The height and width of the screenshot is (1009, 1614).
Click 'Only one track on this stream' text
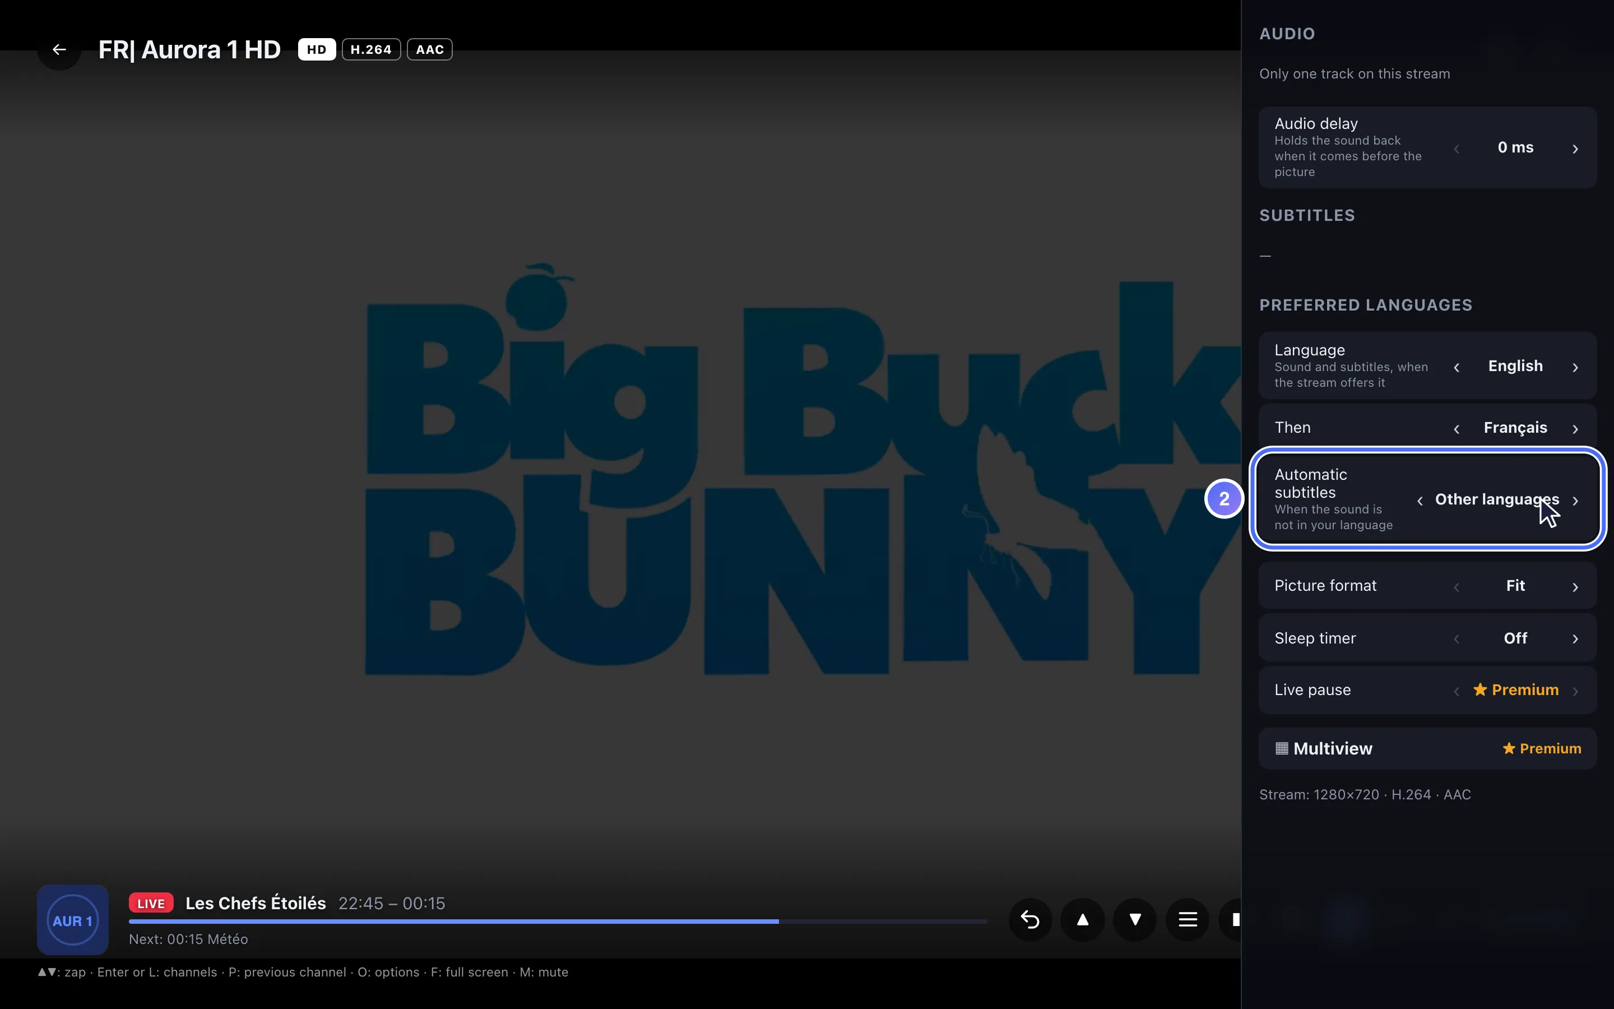1355,73
